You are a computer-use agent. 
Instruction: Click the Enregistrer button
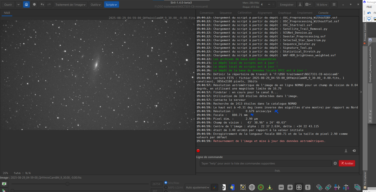[287, 5]
